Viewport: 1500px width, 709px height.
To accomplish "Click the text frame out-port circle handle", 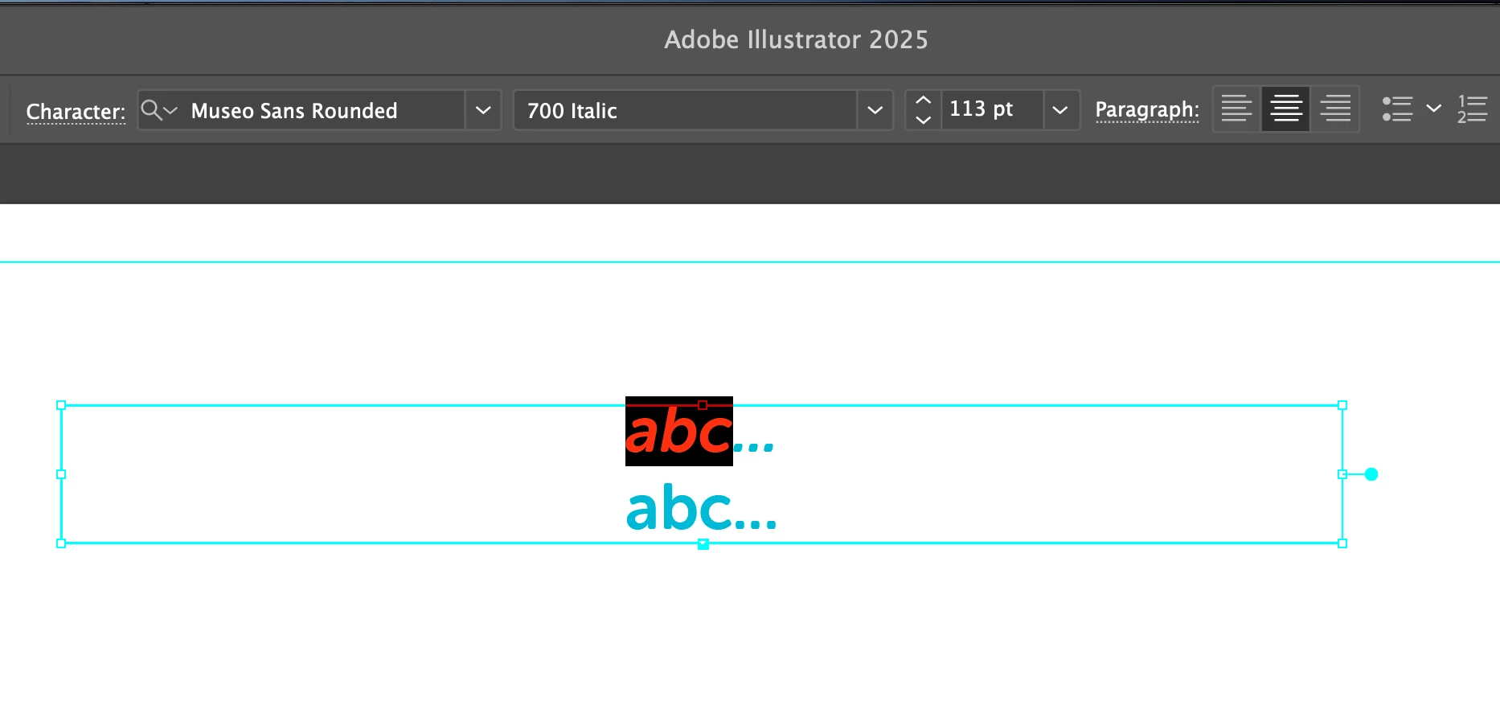I will pos(1371,474).
